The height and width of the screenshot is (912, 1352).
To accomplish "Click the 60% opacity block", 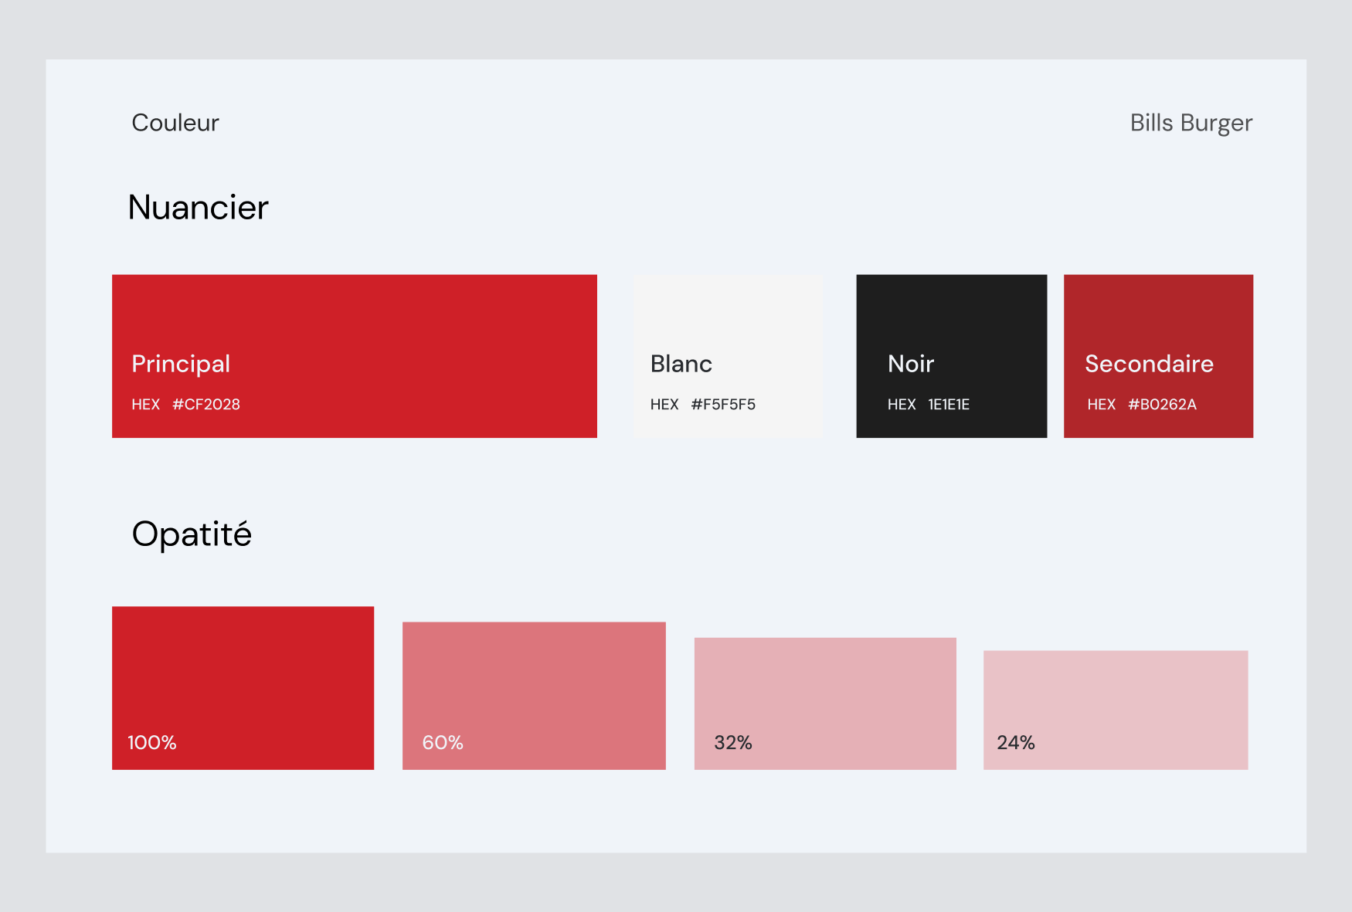I will click(534, 696).
